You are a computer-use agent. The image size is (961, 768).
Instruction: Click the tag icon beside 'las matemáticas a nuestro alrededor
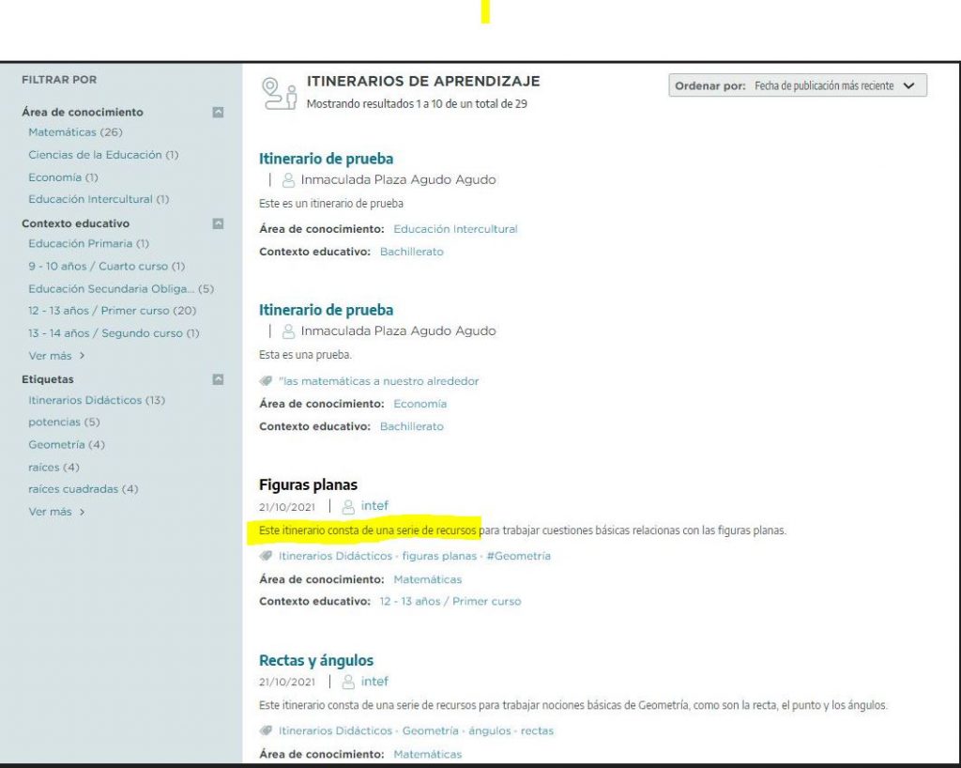tap(266, 381)
